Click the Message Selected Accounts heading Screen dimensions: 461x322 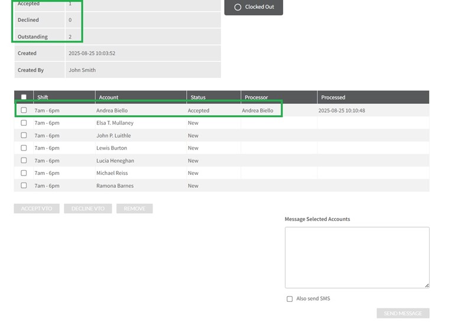pos(317,219)
